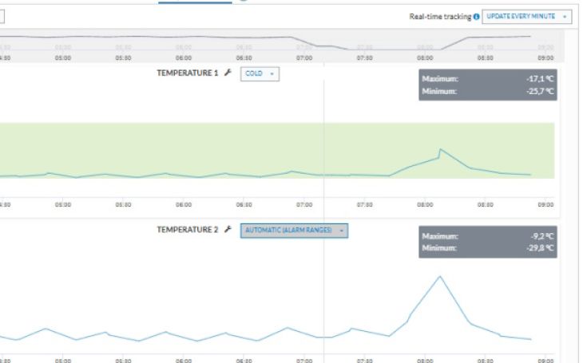
Task: Click the green cold range band
Action: click(x=277, y=150)
